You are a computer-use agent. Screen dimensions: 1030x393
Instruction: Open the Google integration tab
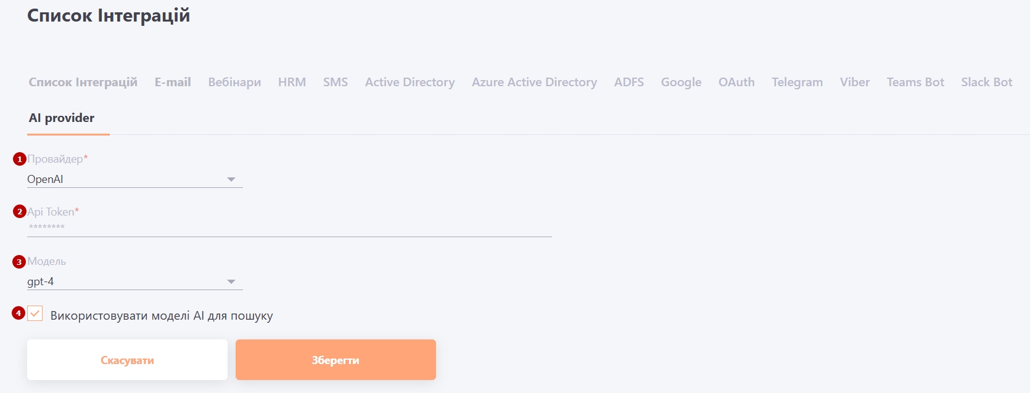[x=681, y=82]
